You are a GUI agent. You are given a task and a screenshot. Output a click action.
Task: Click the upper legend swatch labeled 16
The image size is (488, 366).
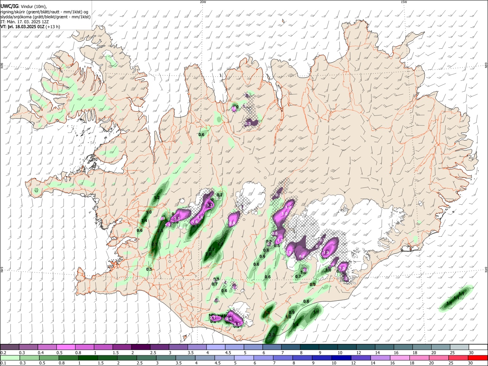tap(403, 347)
